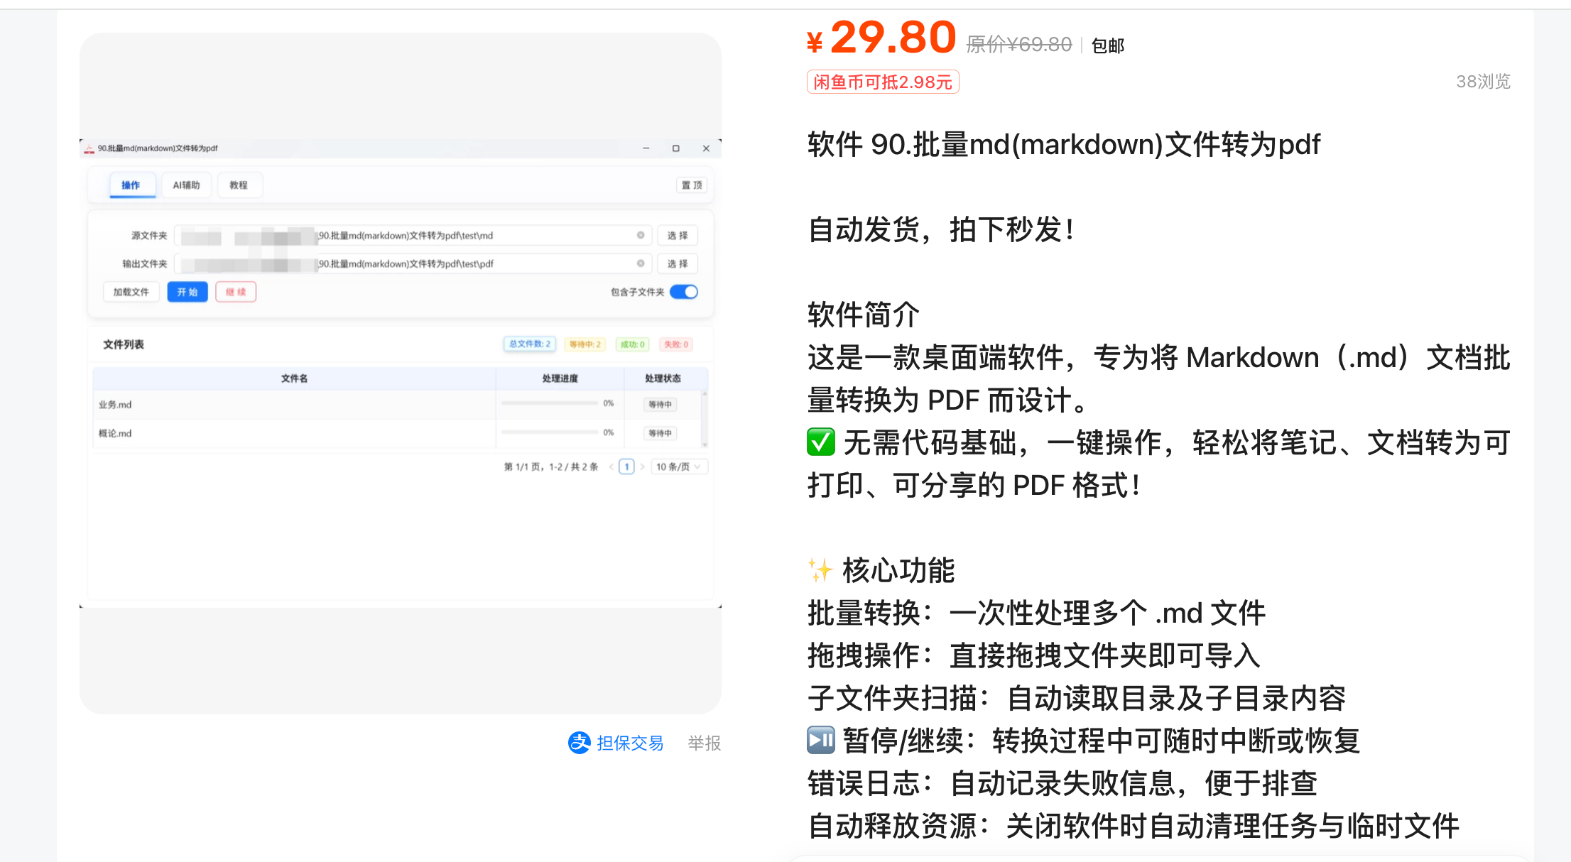Click the app logo in the screenshot title bar

coord(89,148)
